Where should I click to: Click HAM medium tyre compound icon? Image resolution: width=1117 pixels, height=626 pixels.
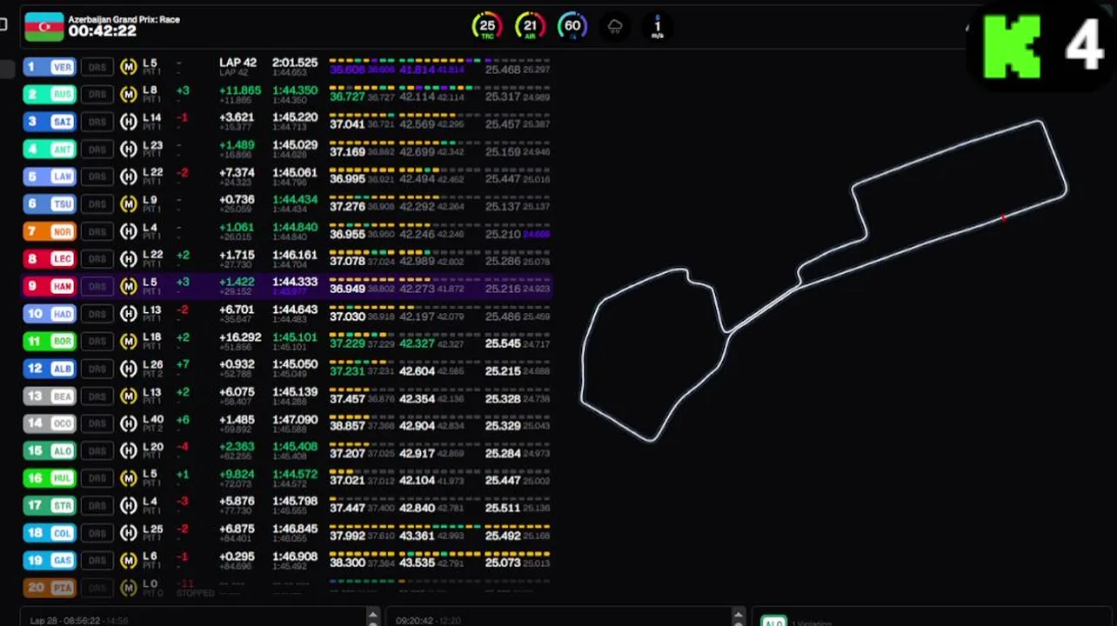129,286
